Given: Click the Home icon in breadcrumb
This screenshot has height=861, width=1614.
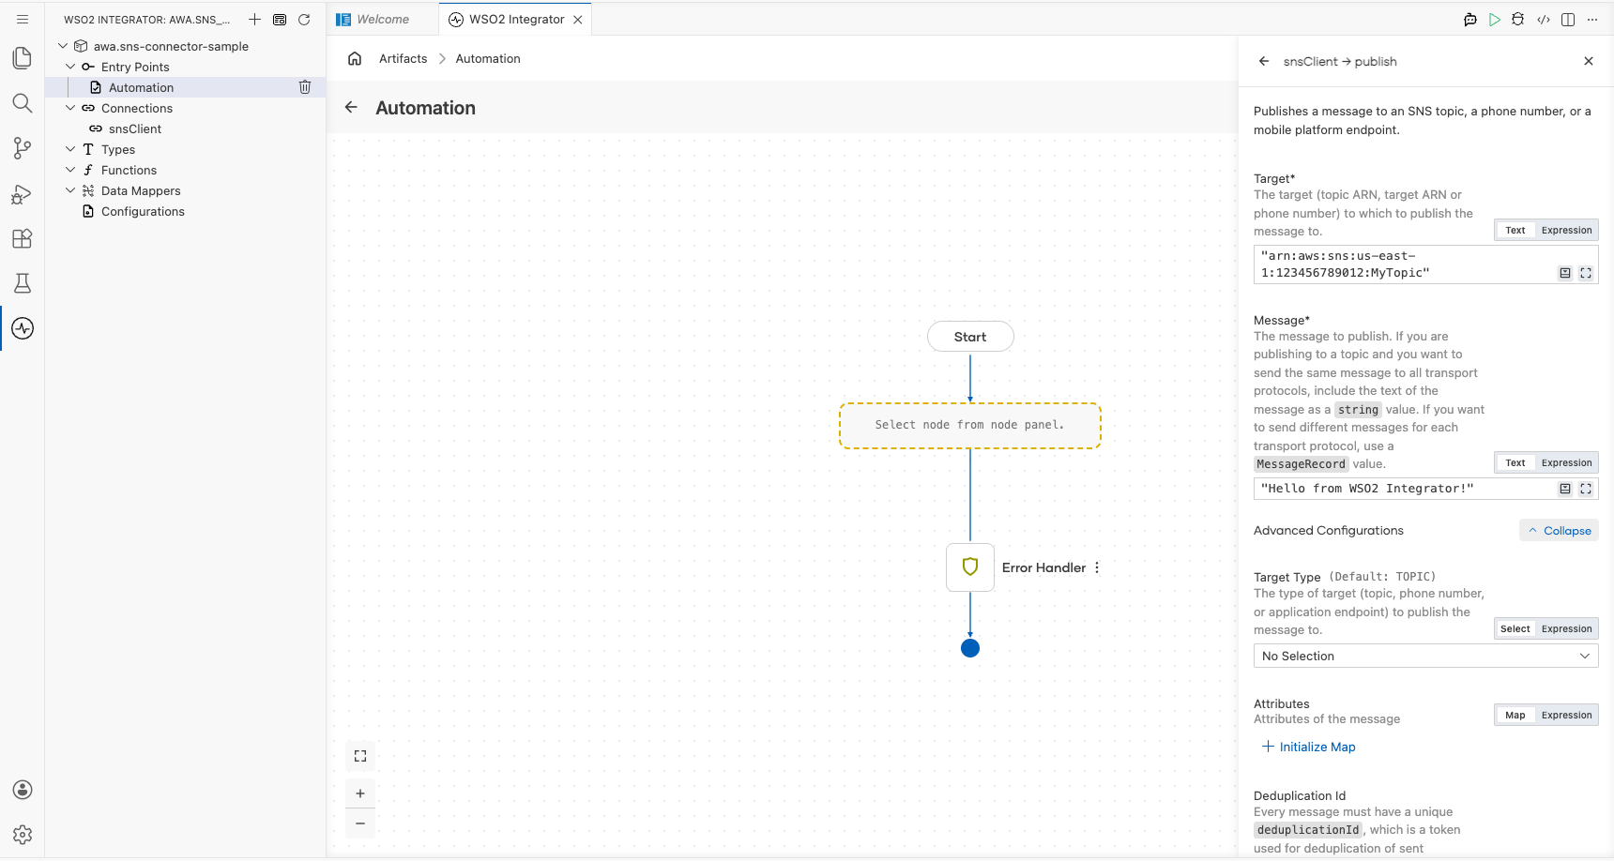Looking at the screenshot, I should tap(355, 58).
